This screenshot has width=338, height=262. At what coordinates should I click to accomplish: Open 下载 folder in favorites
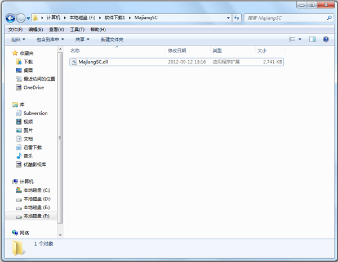click(28, 62)
